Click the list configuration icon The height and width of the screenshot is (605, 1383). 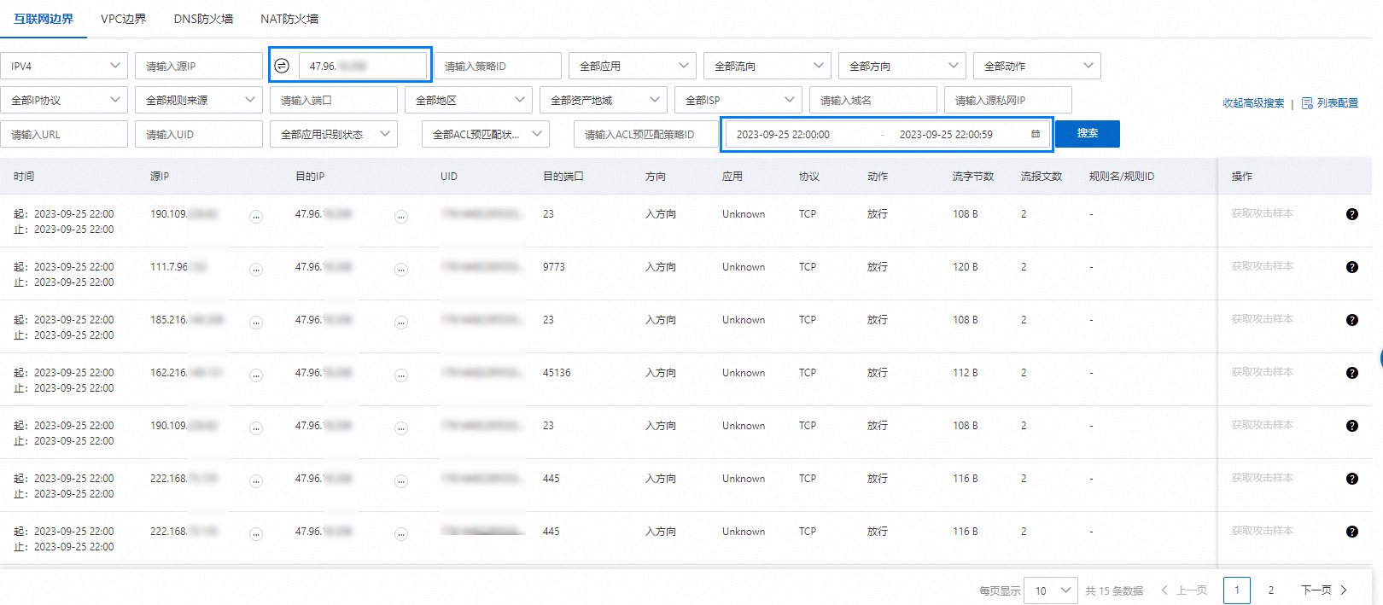(1307, 103)
